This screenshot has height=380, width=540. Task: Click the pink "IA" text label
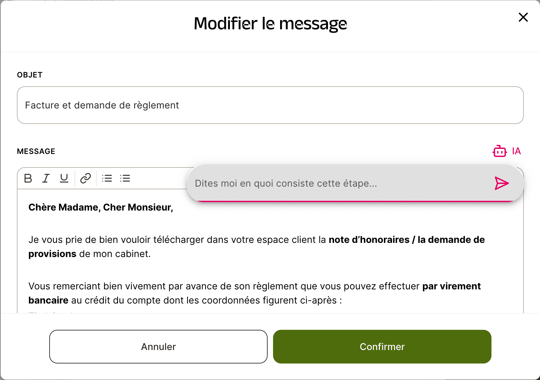point(516,151)
